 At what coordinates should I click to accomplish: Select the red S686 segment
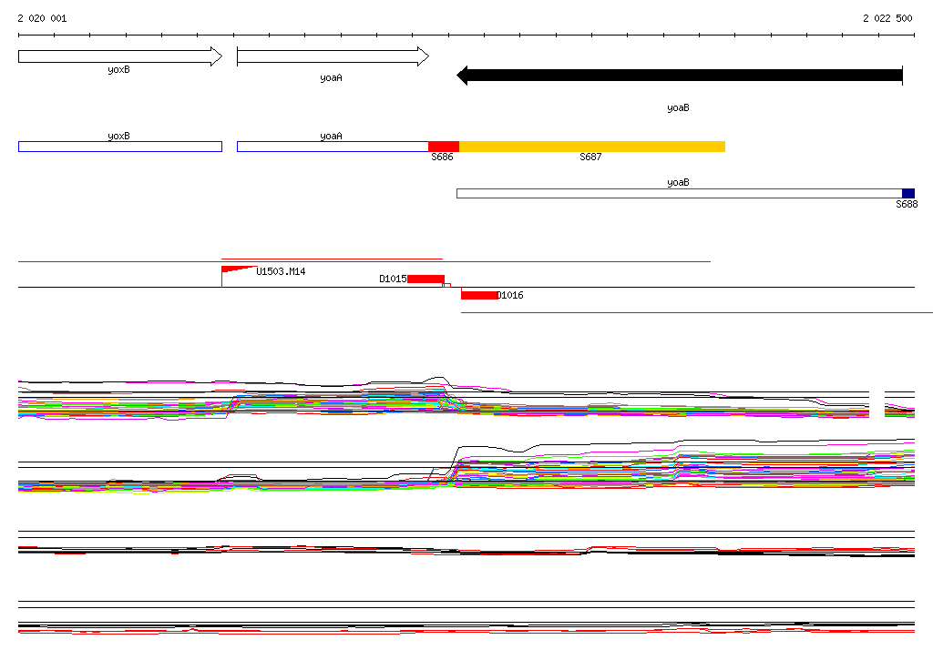[x=444, y=147]
